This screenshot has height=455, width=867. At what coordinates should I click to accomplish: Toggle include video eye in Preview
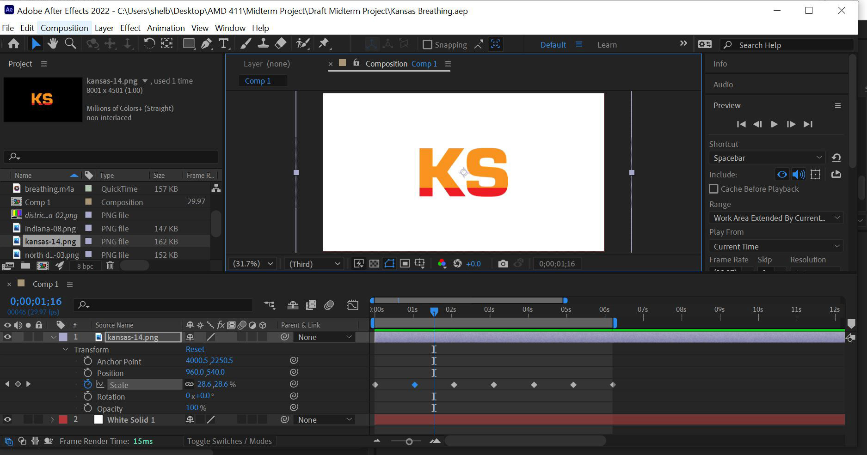pos(782,175)
